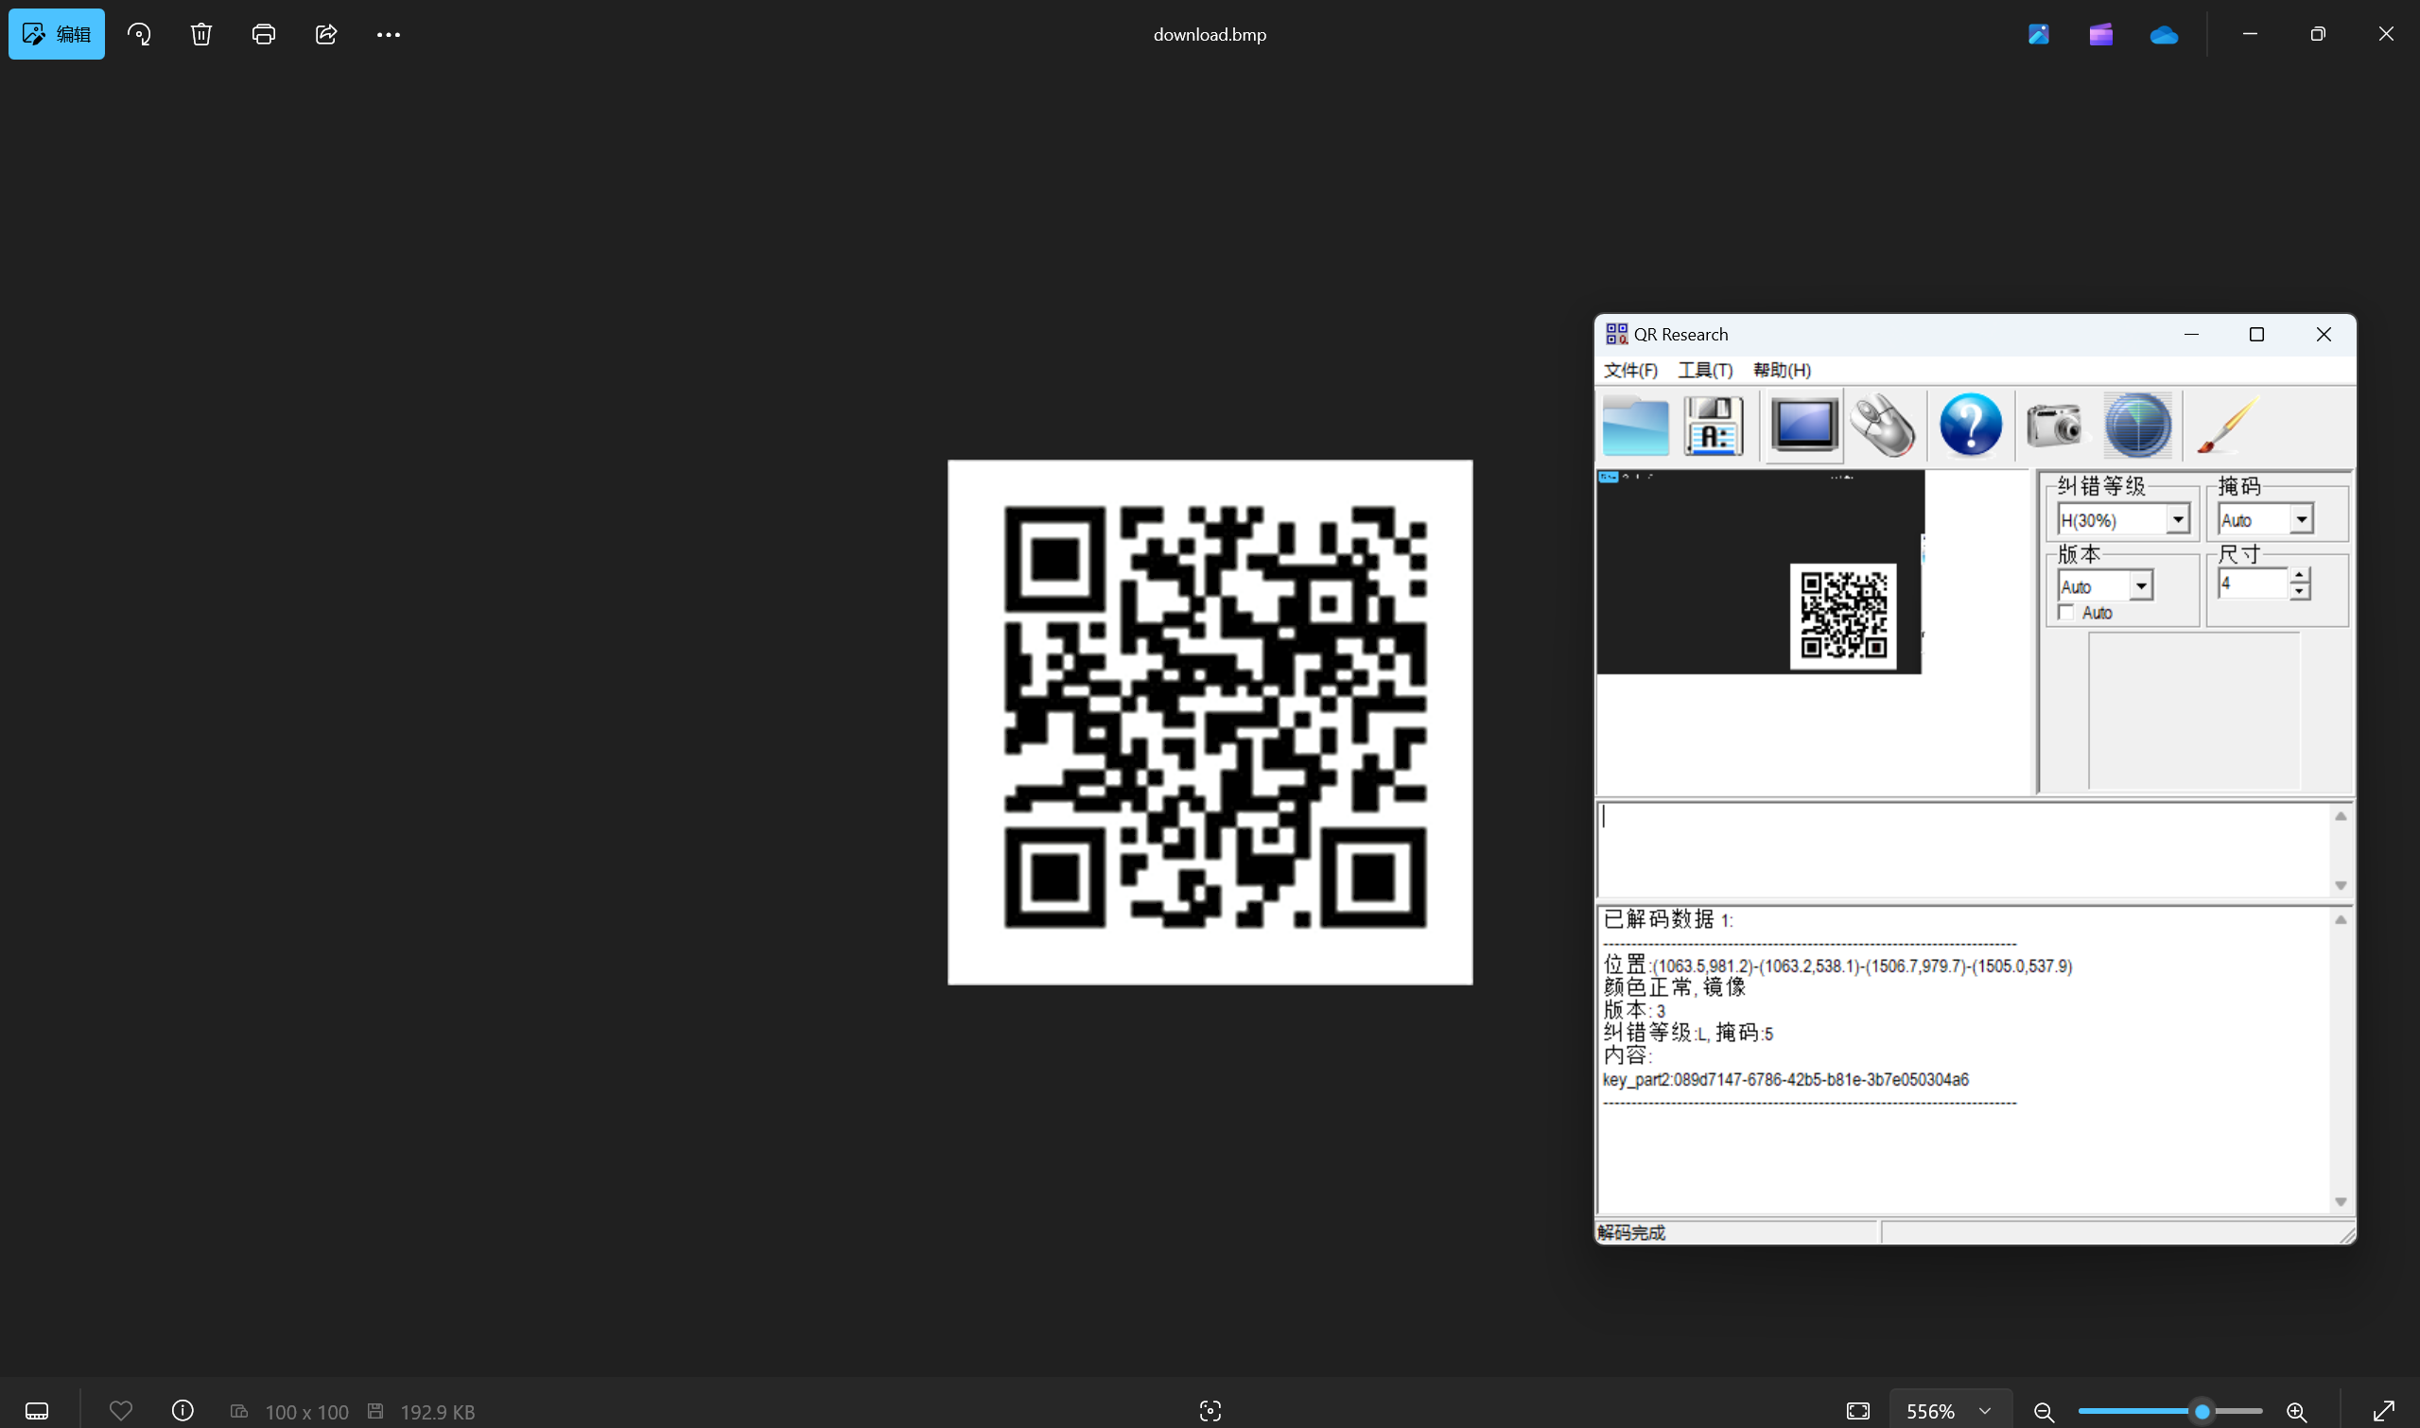This screenshot has width=2420, height=1428.
Task: Click the 位置 coordinates line in results
Action: click(x=1837, y=966)
